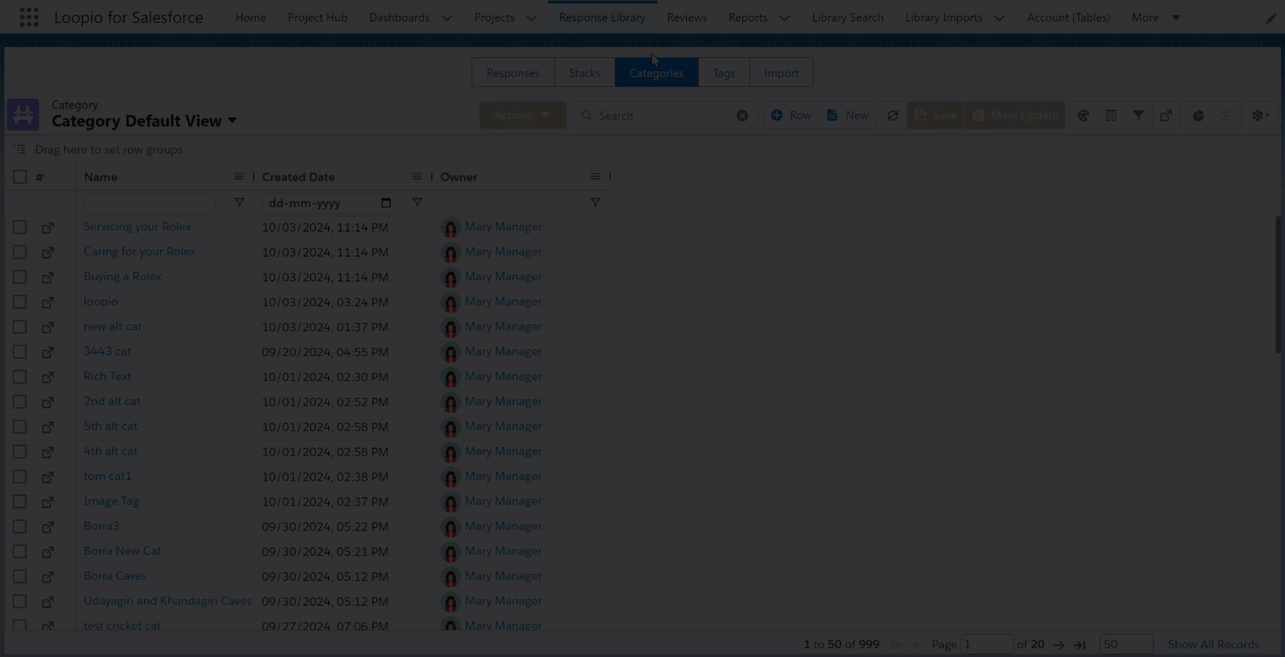This screenshot has height=657, width=1285.
Task: Click the toolbar filter funnel icon
Action: click(1138, 115)
